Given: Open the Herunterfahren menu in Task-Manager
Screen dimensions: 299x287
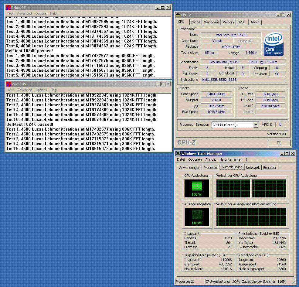Looking at the screenshot, I should click(x=231, y=159).
